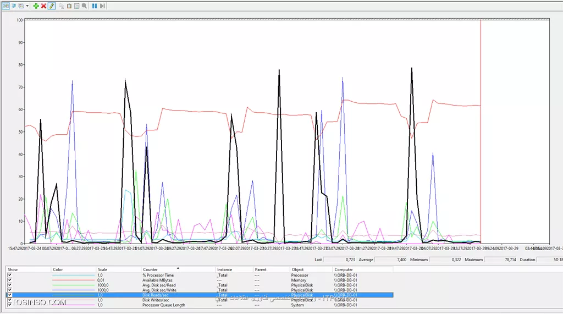Sort by the Object column header
This screenshot has width=563, height=314.
pyautogui.click(x=311, y=269)
